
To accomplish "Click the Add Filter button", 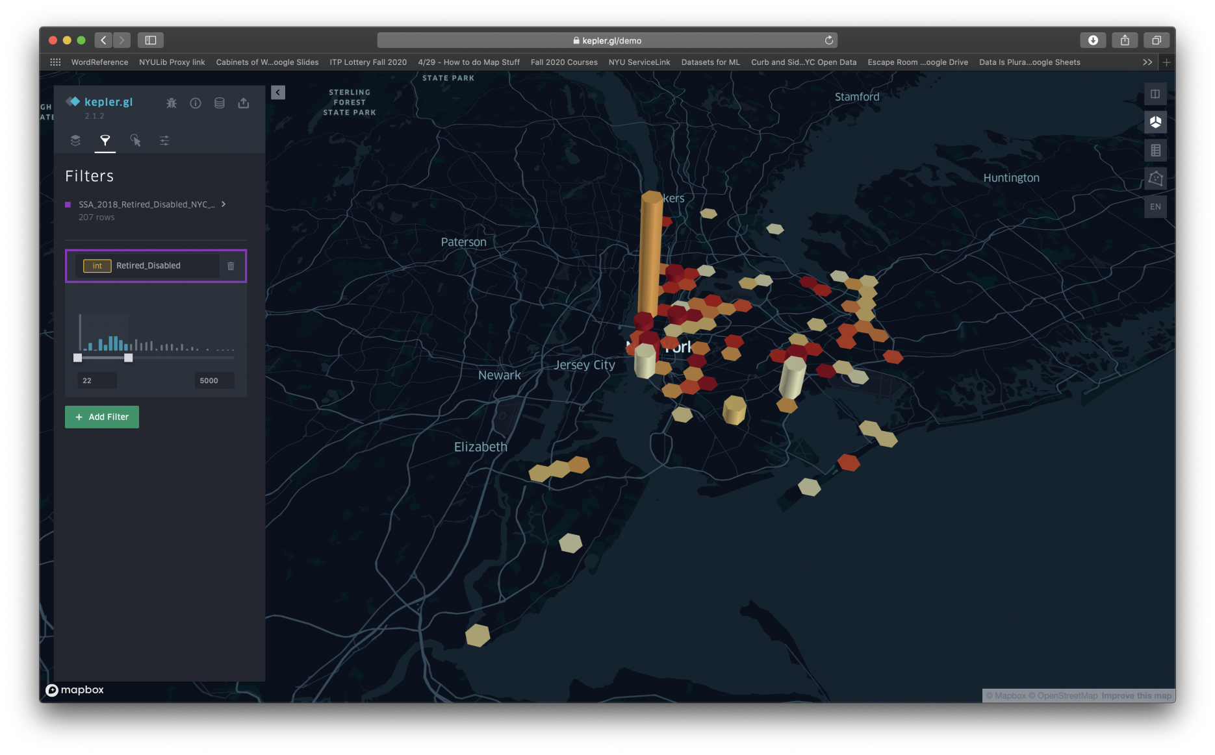I will pos(102,417).
